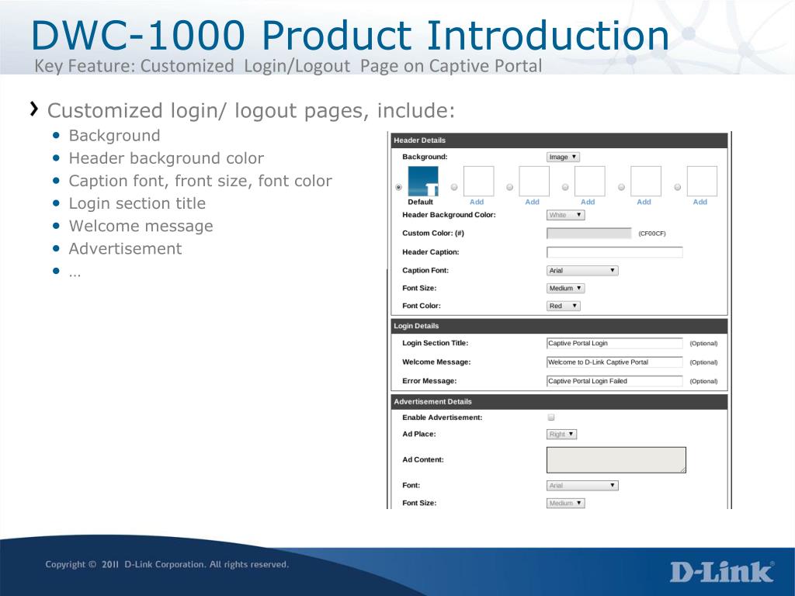Click the first Add link after Default
This screenshot has width=795, height=596.
coord(477,202)
